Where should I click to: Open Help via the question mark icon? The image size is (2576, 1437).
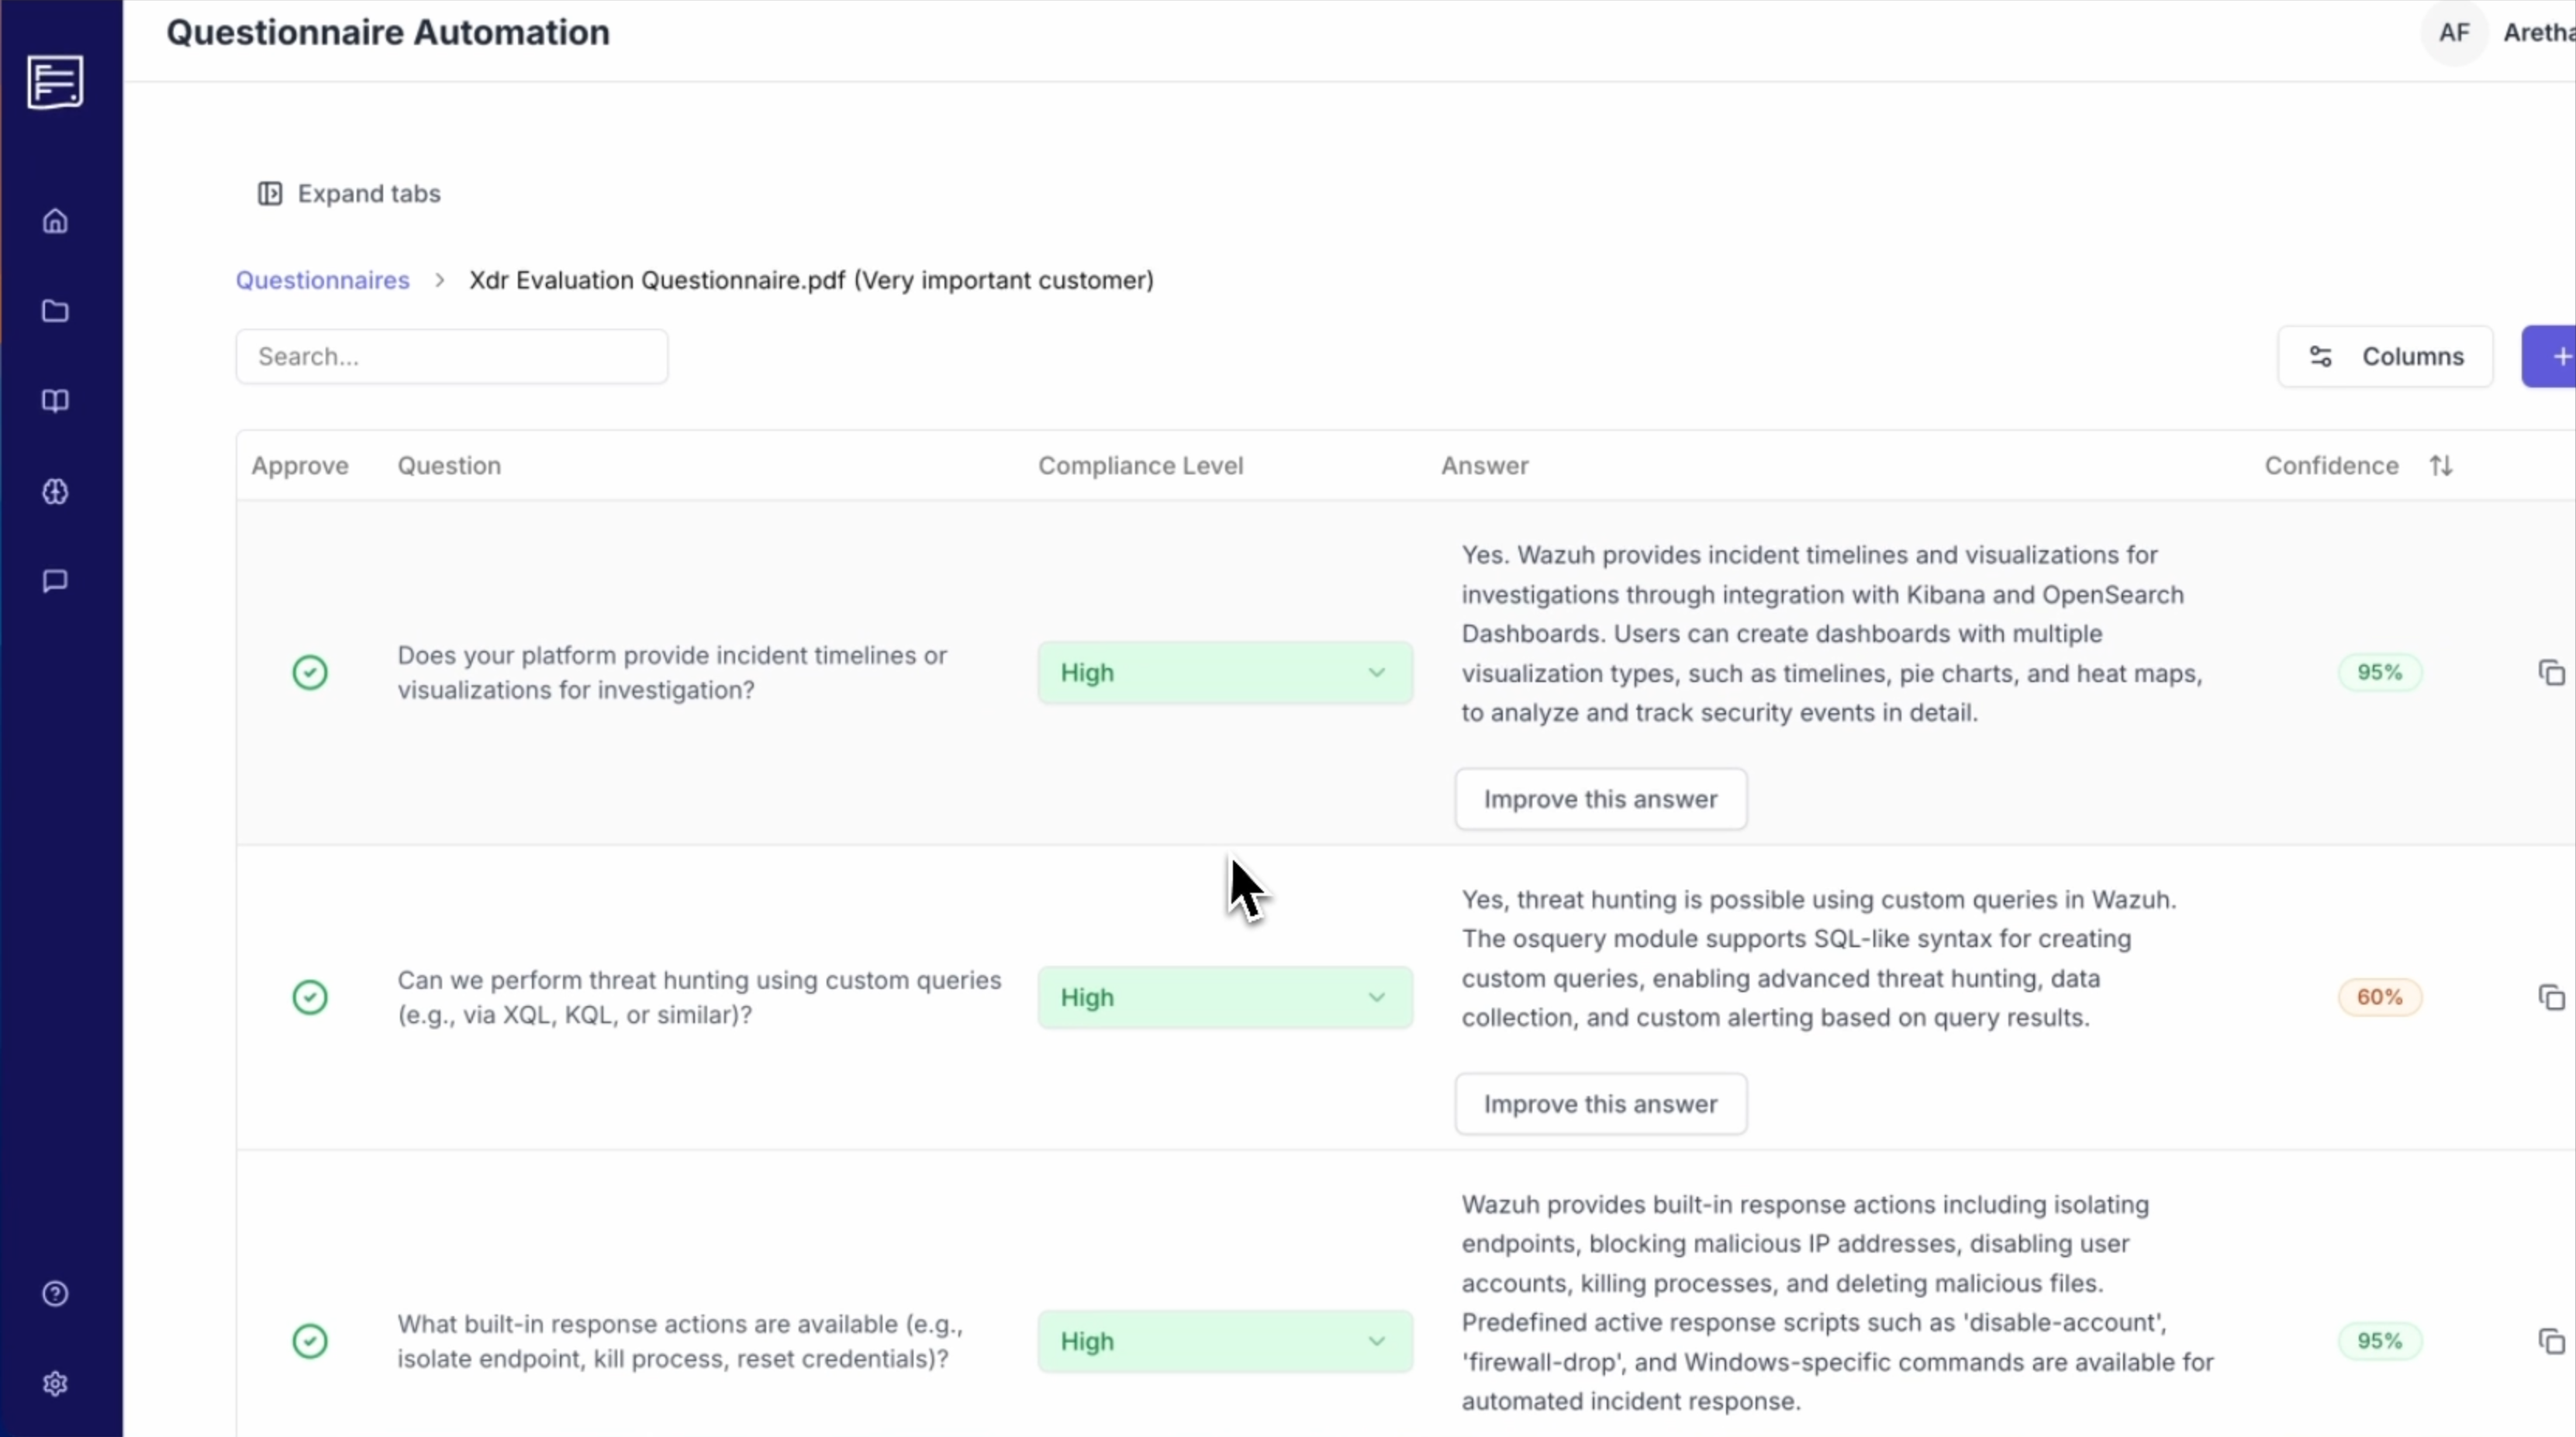(x=55, y=1293)
